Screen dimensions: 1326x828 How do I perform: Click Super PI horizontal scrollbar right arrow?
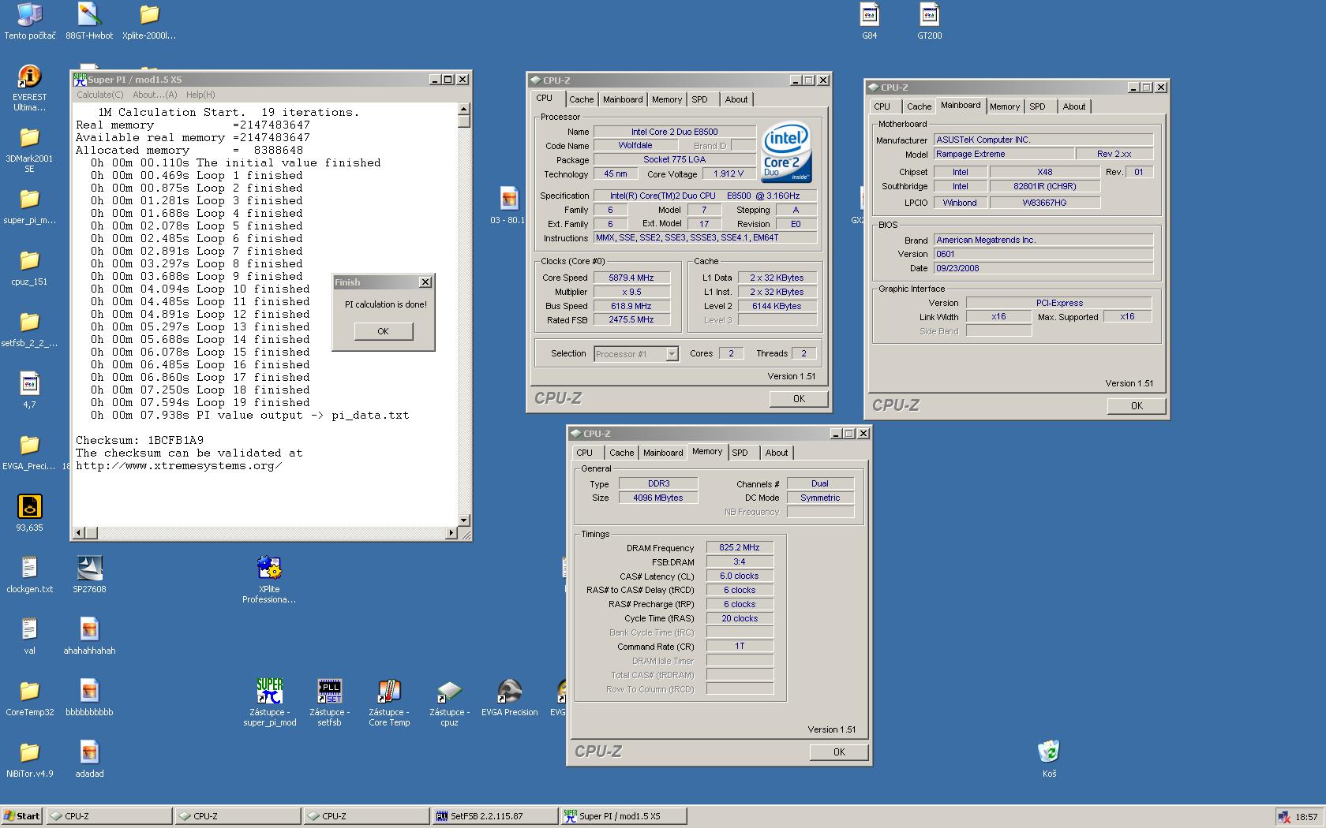451,533
